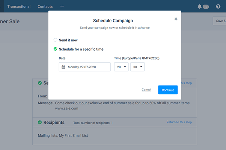Screen dimensions: 226x150
Task: Open the help question mark icon
Action: [218, 6]
